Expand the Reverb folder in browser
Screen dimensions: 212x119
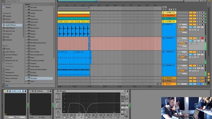tap(26, 25)
